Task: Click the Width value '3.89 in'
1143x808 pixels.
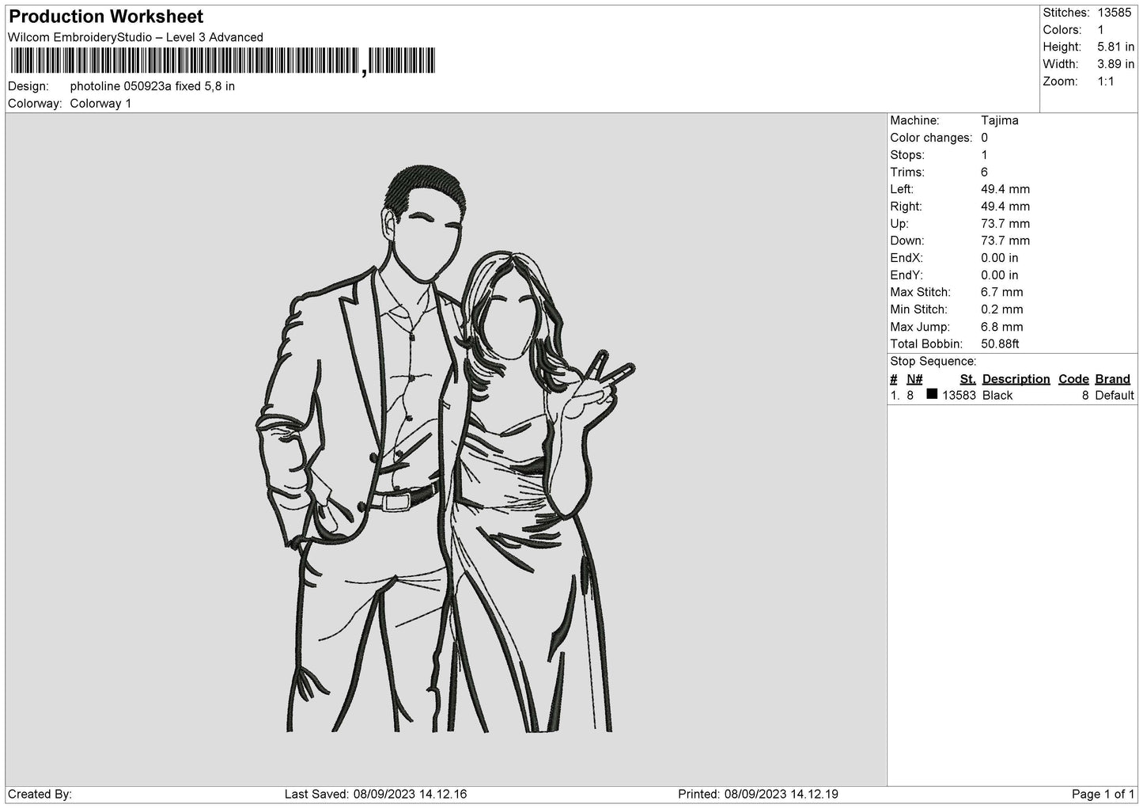Action: tap(1116, 64)
